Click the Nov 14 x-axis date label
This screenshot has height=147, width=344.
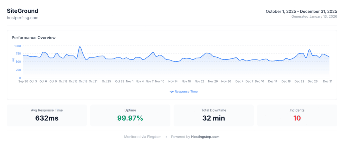tap(173, 81)
